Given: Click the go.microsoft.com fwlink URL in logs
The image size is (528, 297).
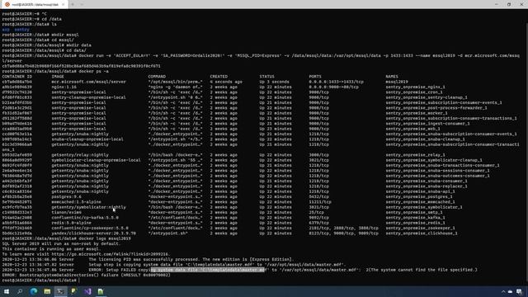Looking at the screenshot, I should (111, 254).
